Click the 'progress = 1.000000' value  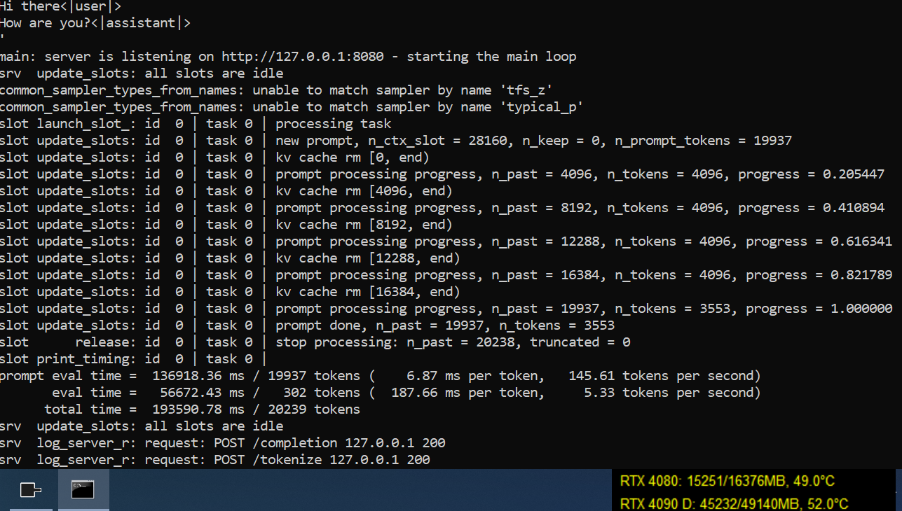(819, 309)
